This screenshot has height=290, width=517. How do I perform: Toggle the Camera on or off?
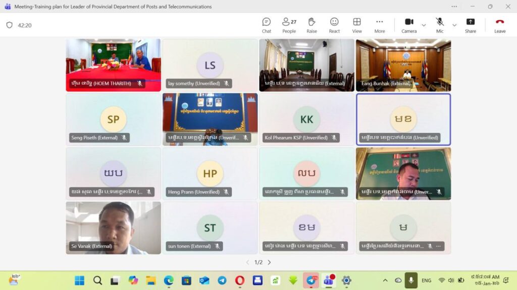tap(409, 25)
